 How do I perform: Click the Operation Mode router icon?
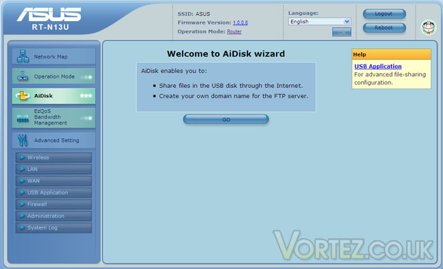click(x=22, y=76)
